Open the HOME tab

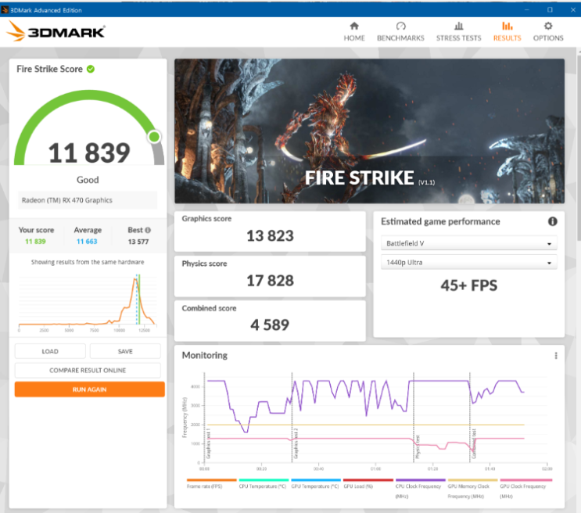point(354,32)
